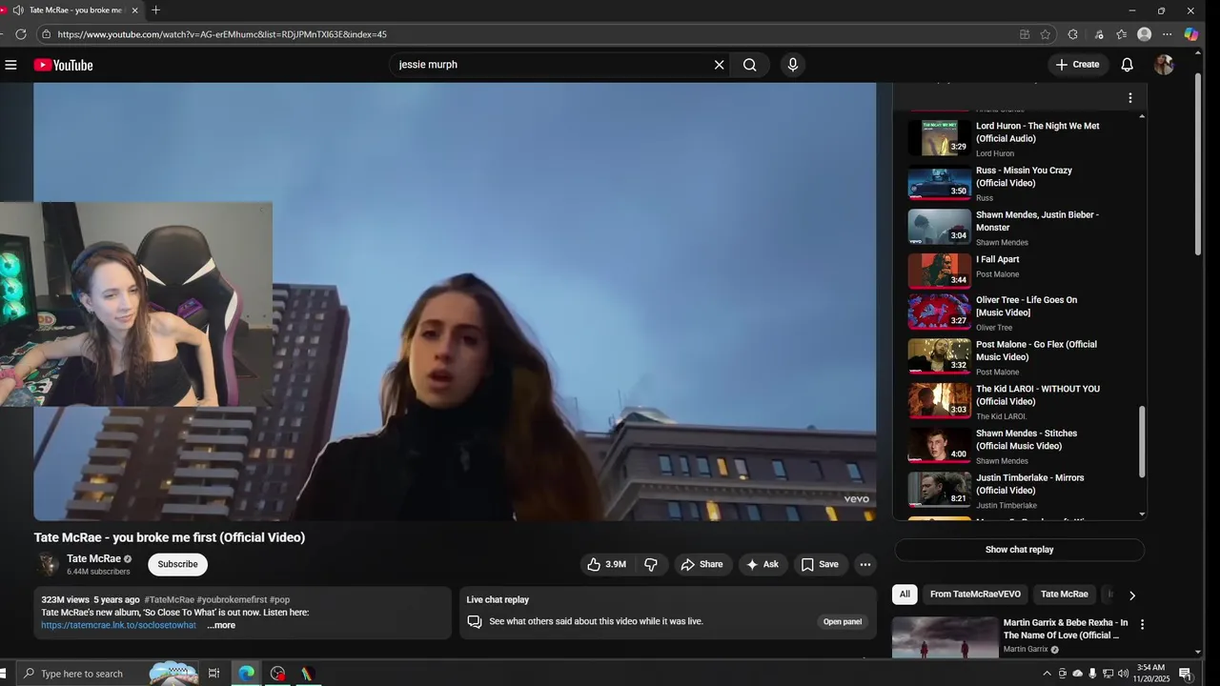Screen dimensions: 1220x686
Task: Show hidden system tray icons
Action: pyautogui.click(x=1047, y=674)
